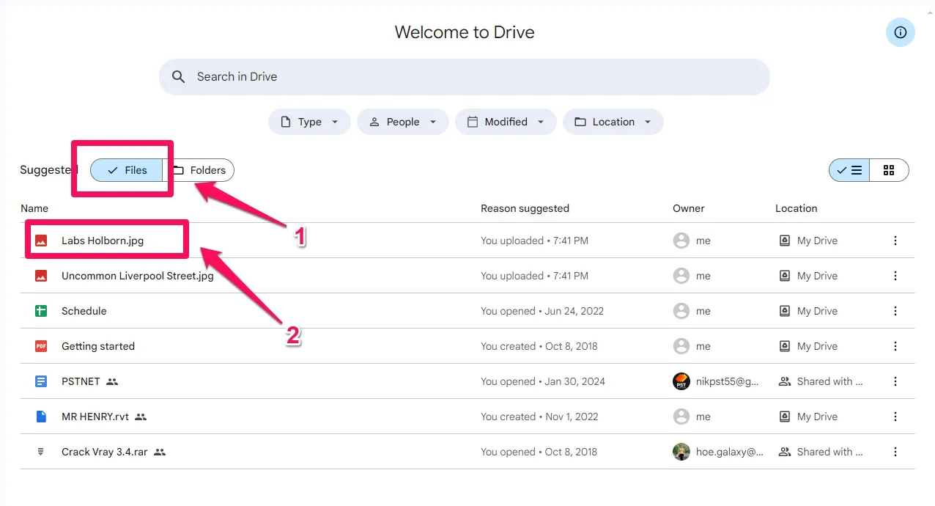935x506 pixels.
Task: Expand the People filter dropdown
Action: coord(402,122)
